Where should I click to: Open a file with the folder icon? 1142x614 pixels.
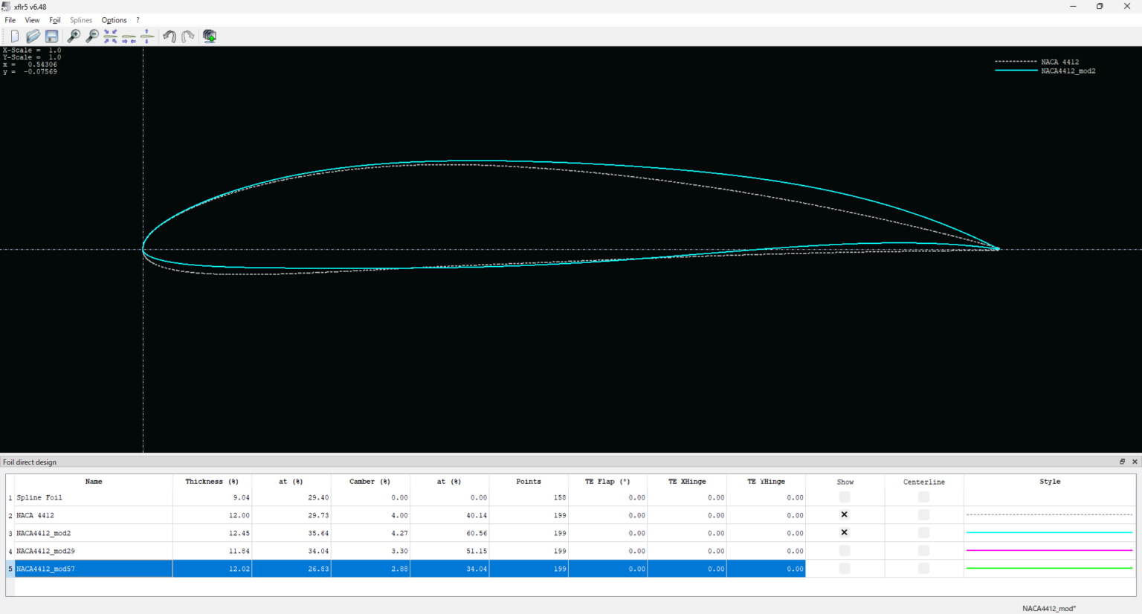pyautogui.click(x=33, y=36)
